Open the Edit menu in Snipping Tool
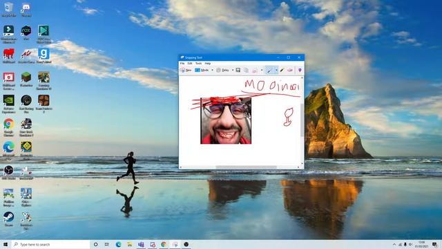 coord(190,63)
